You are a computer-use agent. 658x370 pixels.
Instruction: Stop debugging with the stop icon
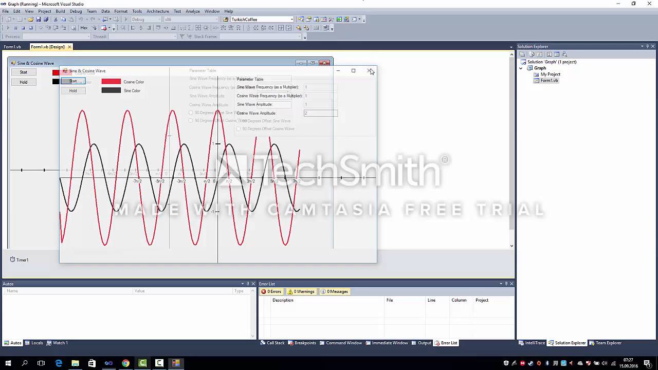(x=23, y=28)
